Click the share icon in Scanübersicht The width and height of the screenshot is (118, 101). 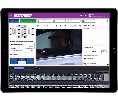click(85, 52)
